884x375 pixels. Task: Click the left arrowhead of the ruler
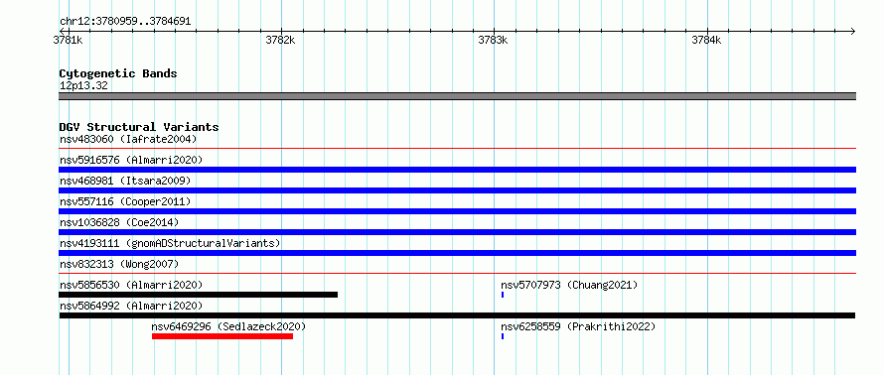click(x=62, y=31)
